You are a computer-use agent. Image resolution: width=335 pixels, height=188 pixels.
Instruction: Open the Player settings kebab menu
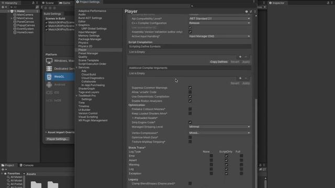pyautogui.click(x=255, y=11)
